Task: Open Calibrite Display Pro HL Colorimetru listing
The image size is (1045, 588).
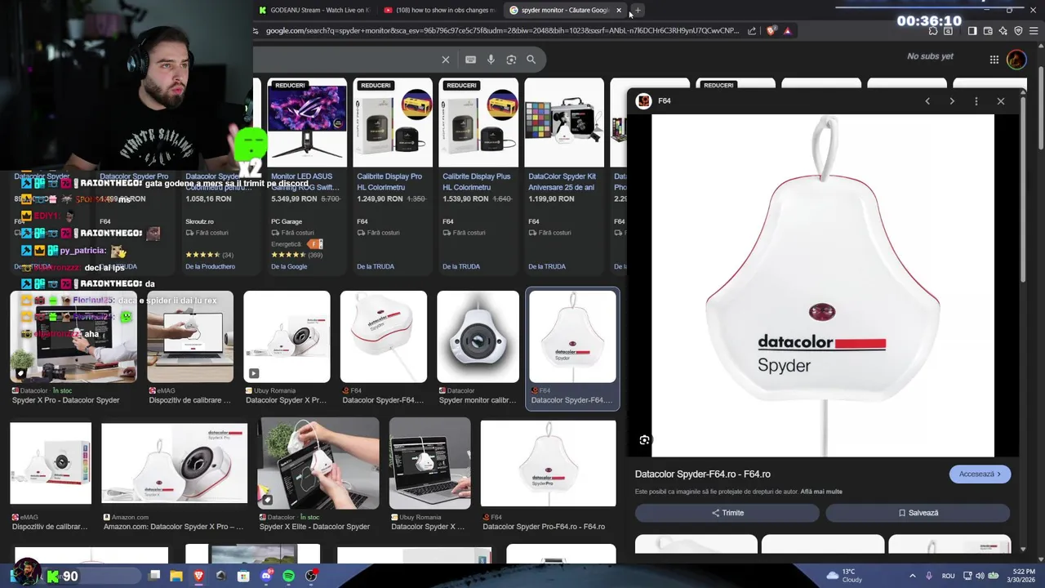Action: click(393, 176)
